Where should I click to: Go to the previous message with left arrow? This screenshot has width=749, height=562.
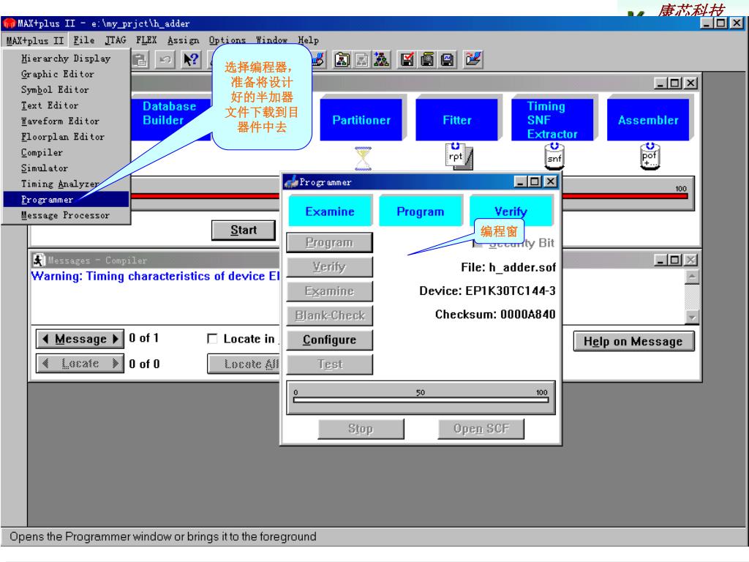pos(45,339)
